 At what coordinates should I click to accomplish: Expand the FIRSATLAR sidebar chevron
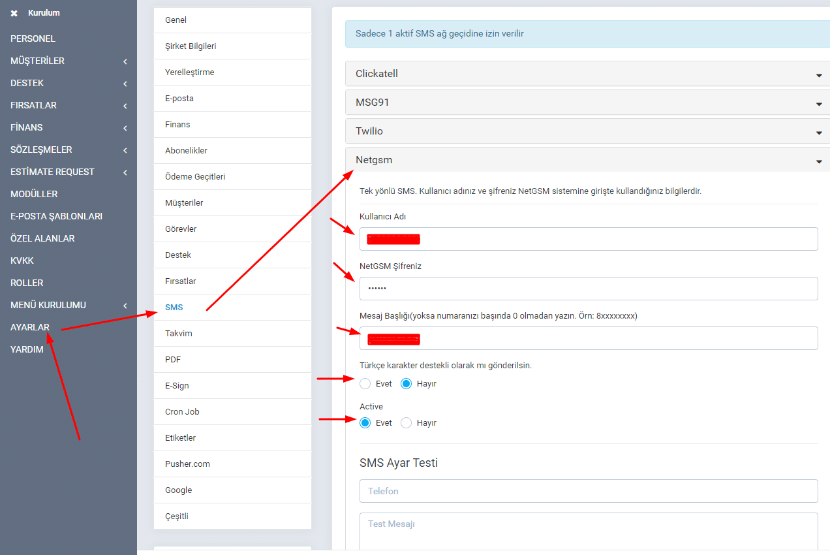tap(125, 106)
